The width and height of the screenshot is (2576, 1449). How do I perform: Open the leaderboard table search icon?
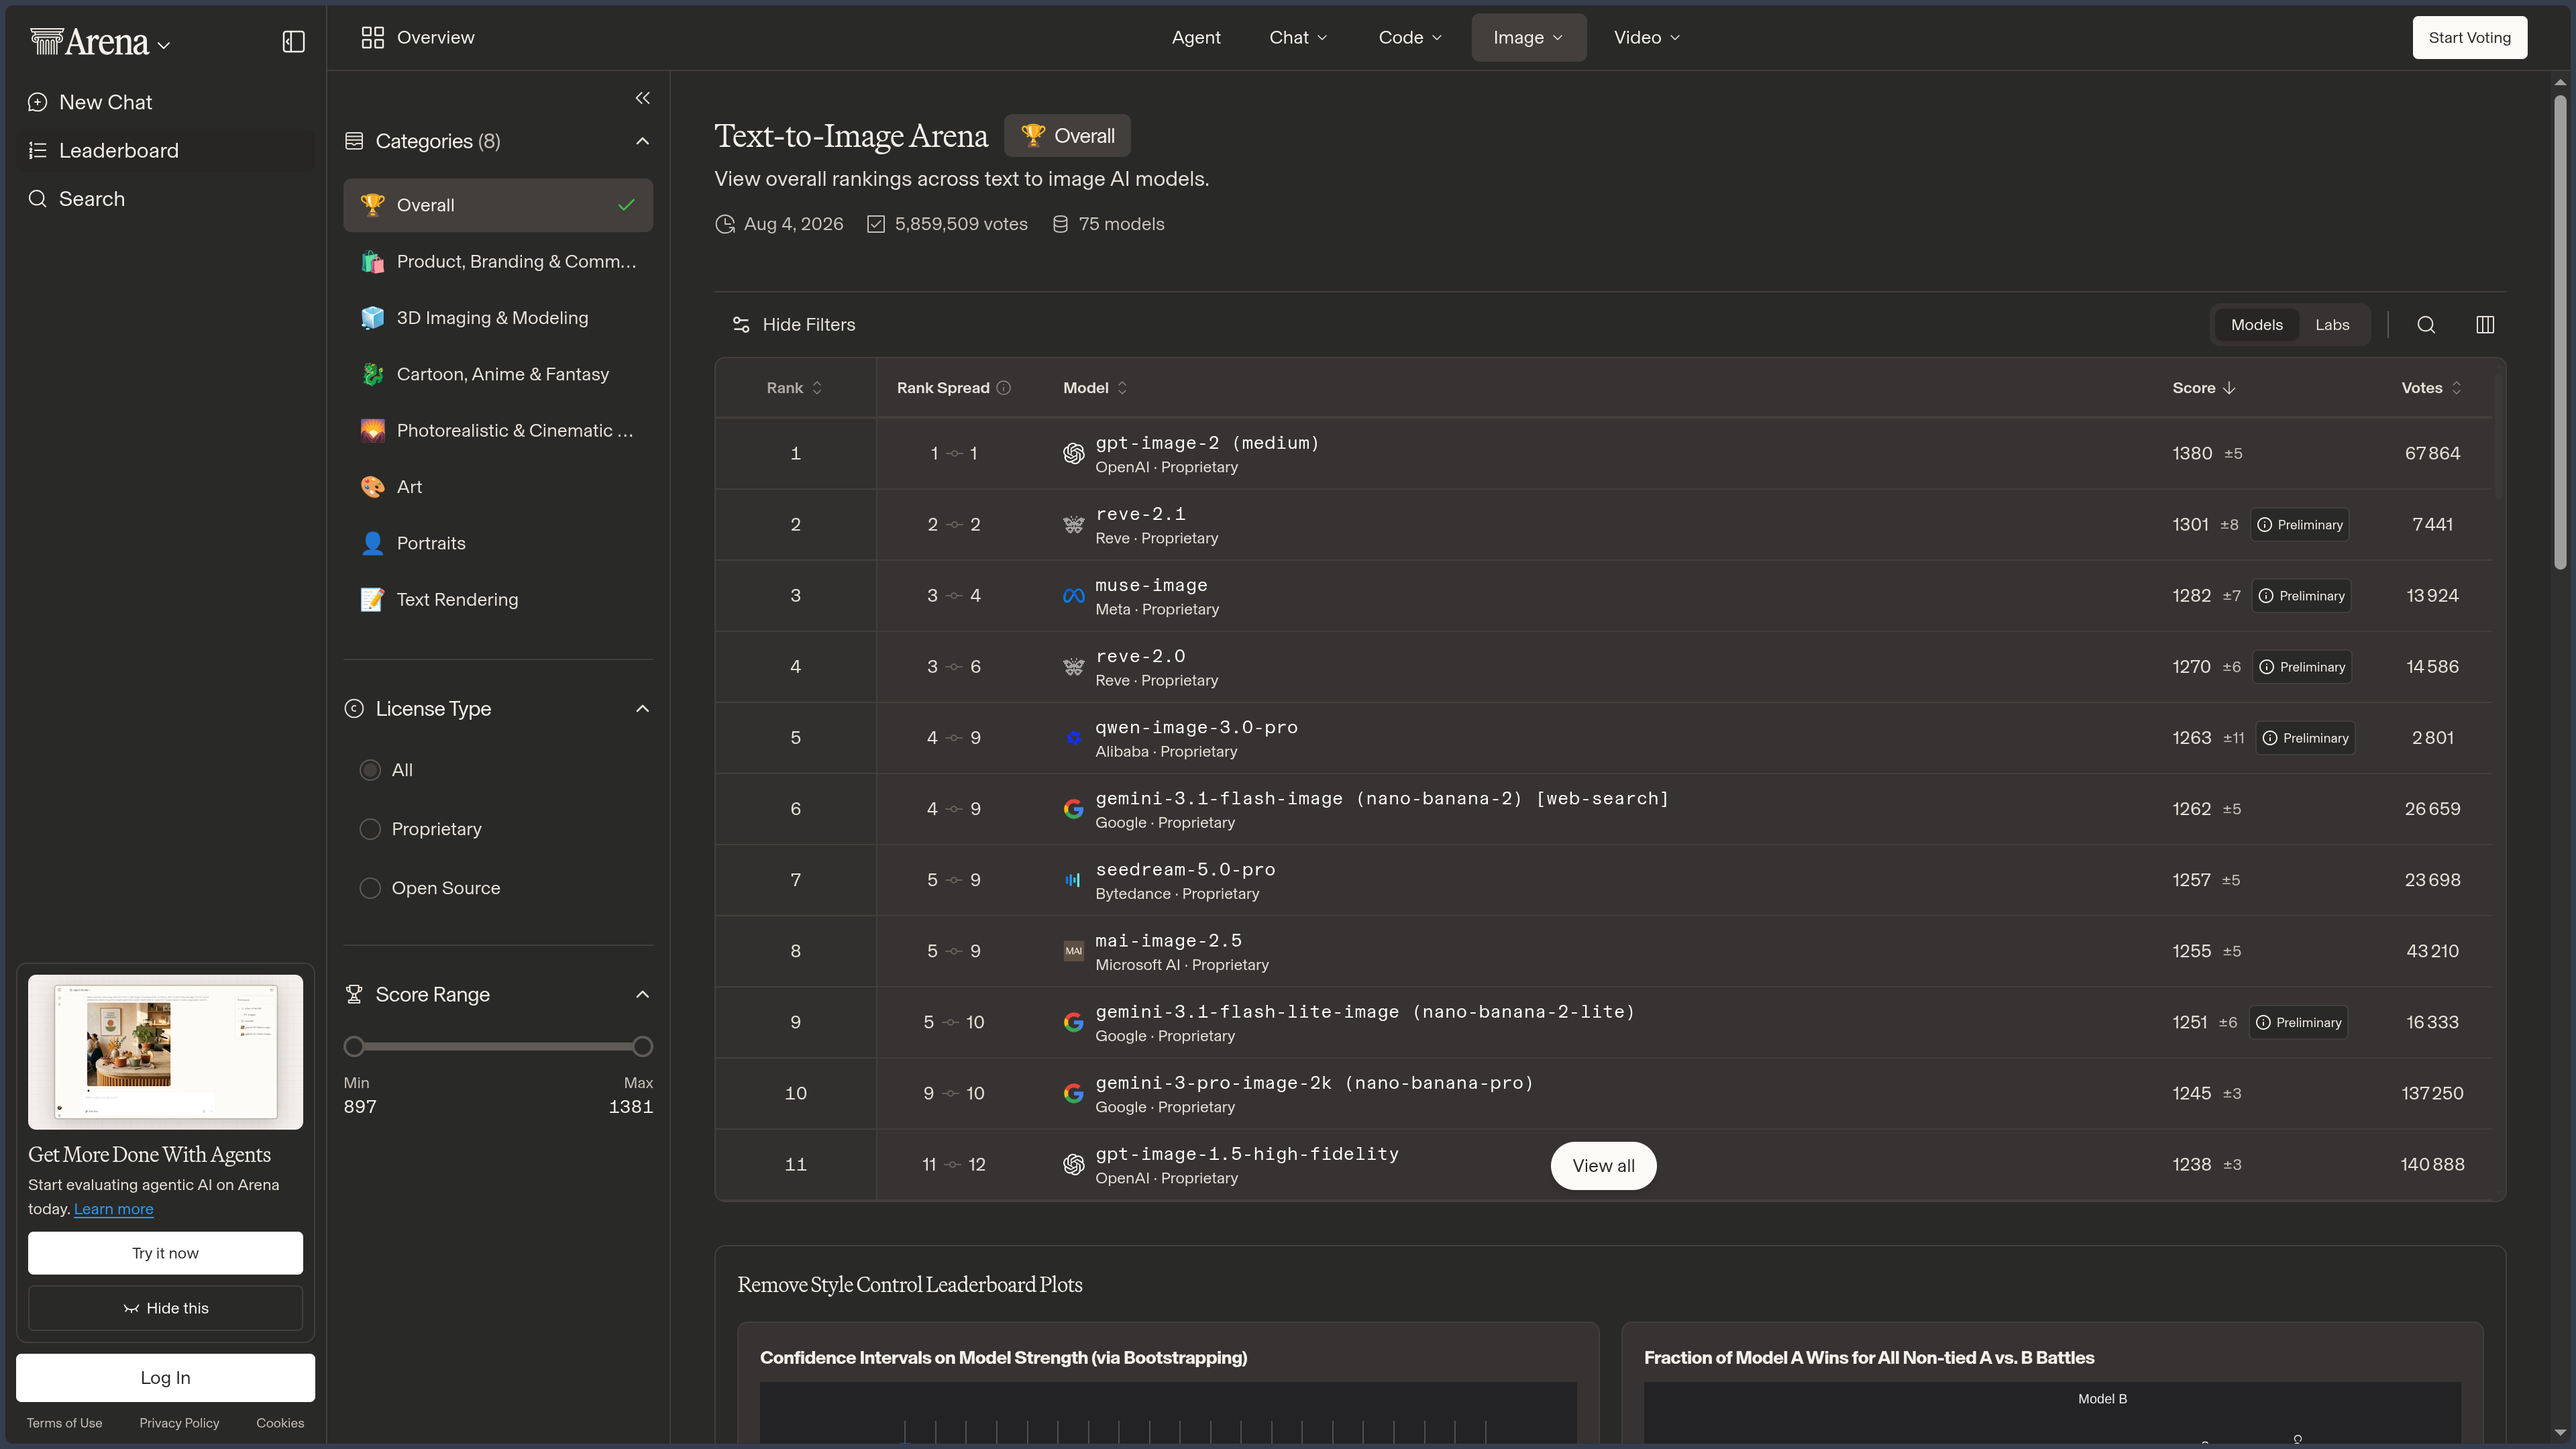tap(2426, 324)
